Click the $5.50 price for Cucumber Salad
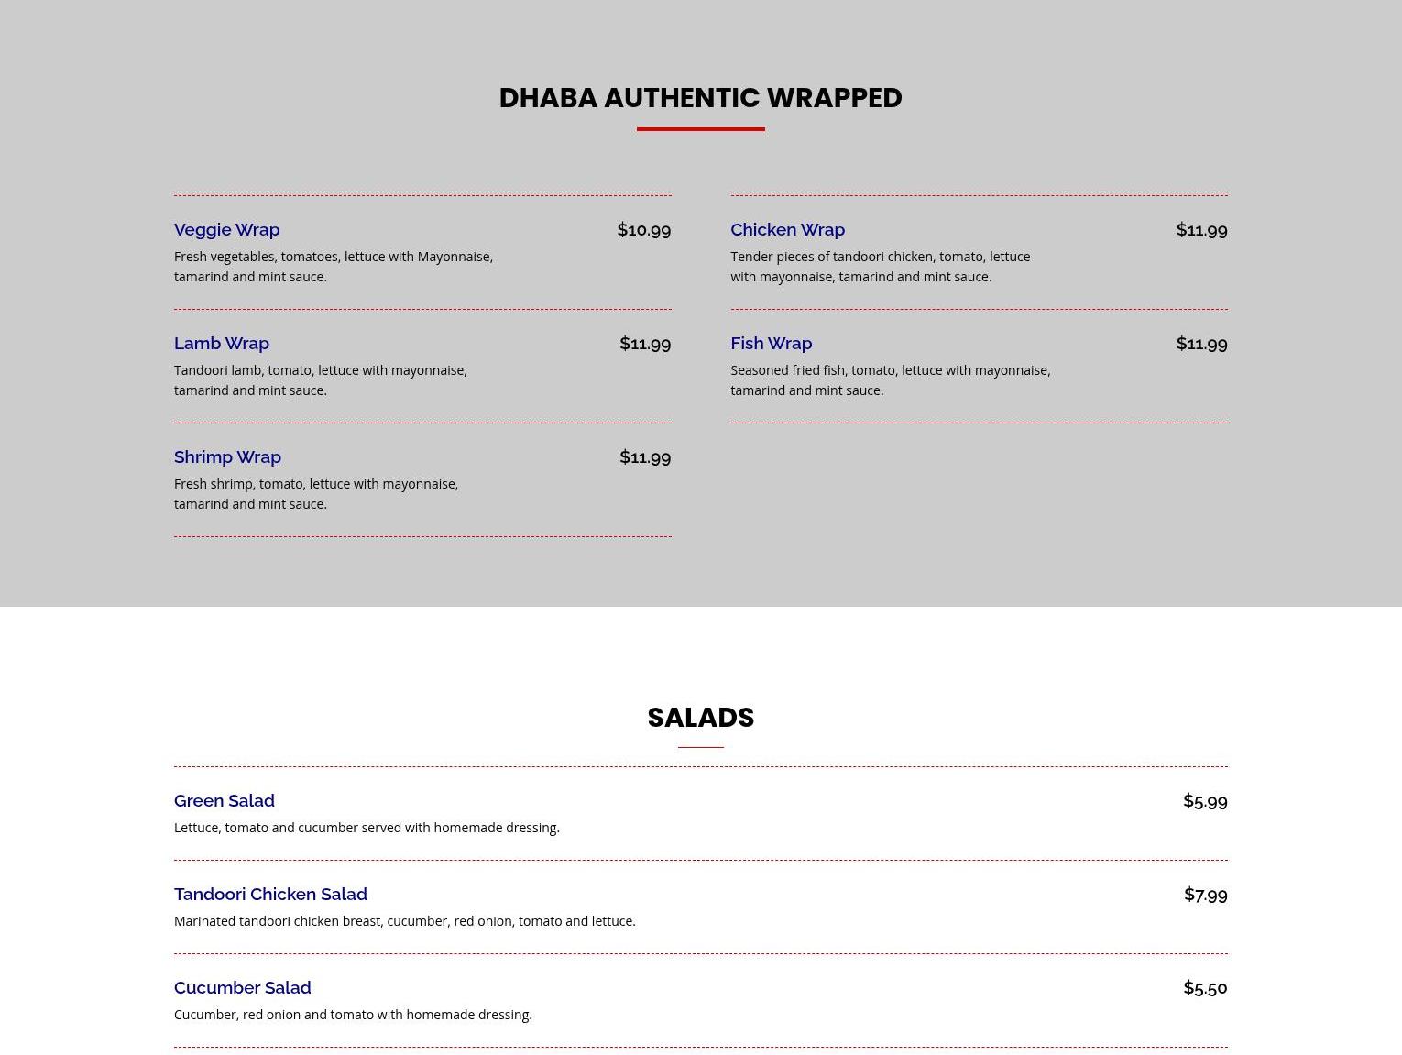 click(x=1205, y=988)
